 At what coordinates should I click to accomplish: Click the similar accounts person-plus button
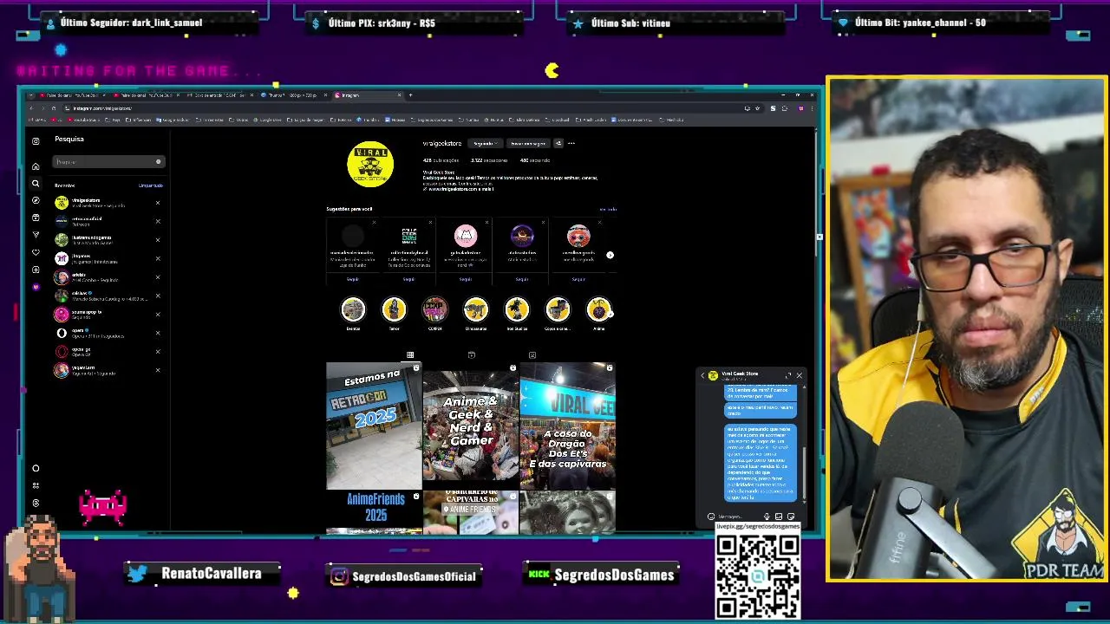click(558, 143)
